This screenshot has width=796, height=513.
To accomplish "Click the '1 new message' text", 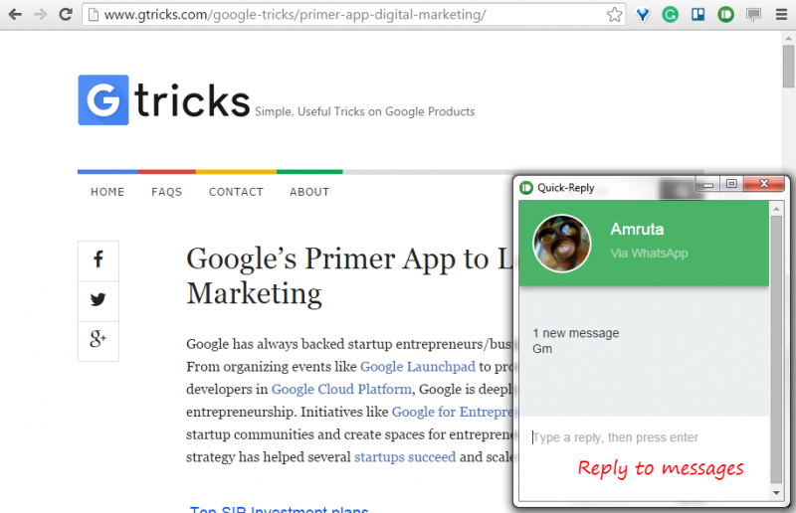I will pyautogui.click(x=576, y=333).
